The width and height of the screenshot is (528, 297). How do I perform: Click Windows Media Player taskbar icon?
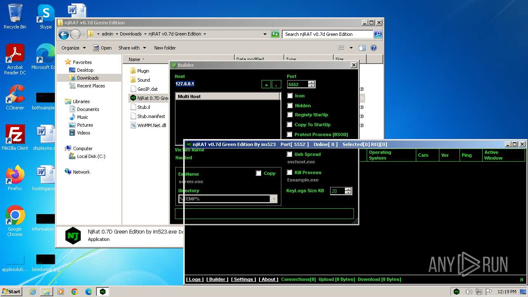[61, 292]
